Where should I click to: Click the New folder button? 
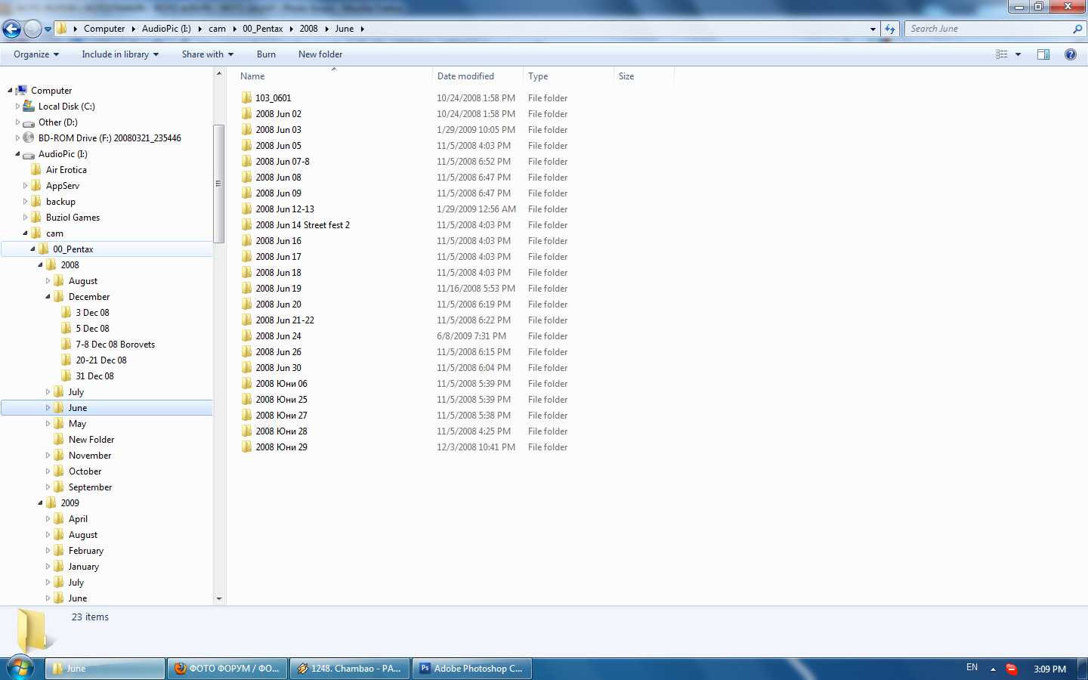click(320, 54)
